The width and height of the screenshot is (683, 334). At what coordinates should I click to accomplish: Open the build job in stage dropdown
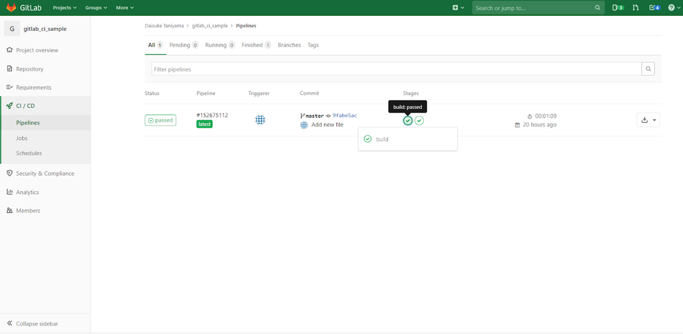pyautogui.click(x=408, y=139)
